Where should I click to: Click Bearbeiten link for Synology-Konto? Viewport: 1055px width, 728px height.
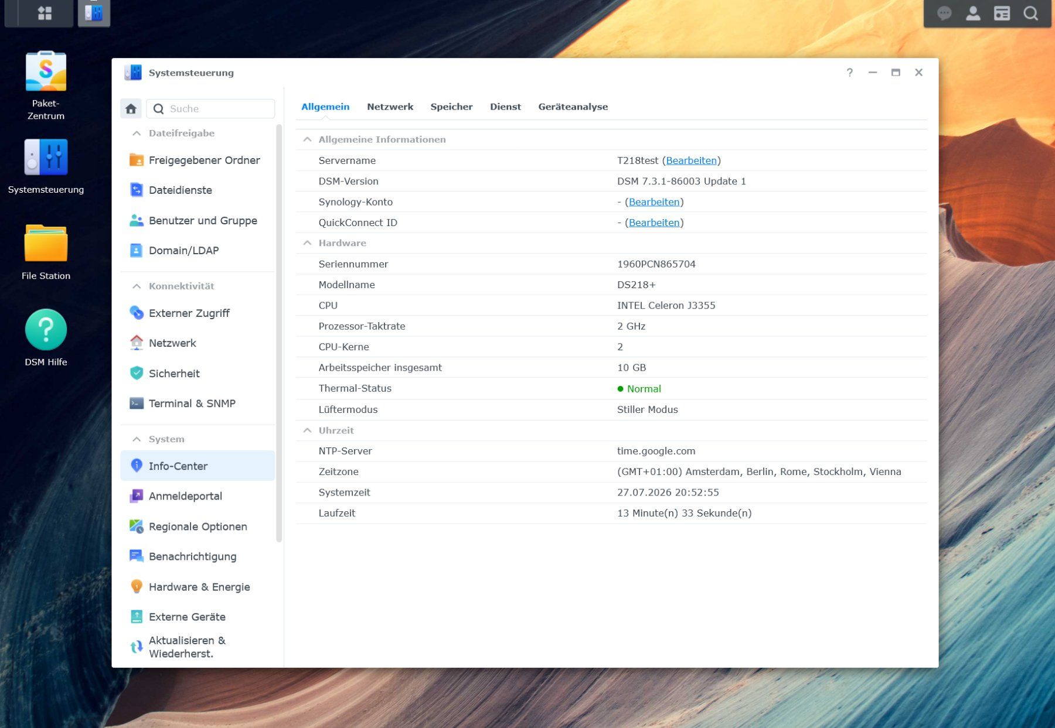click(654, 202)
